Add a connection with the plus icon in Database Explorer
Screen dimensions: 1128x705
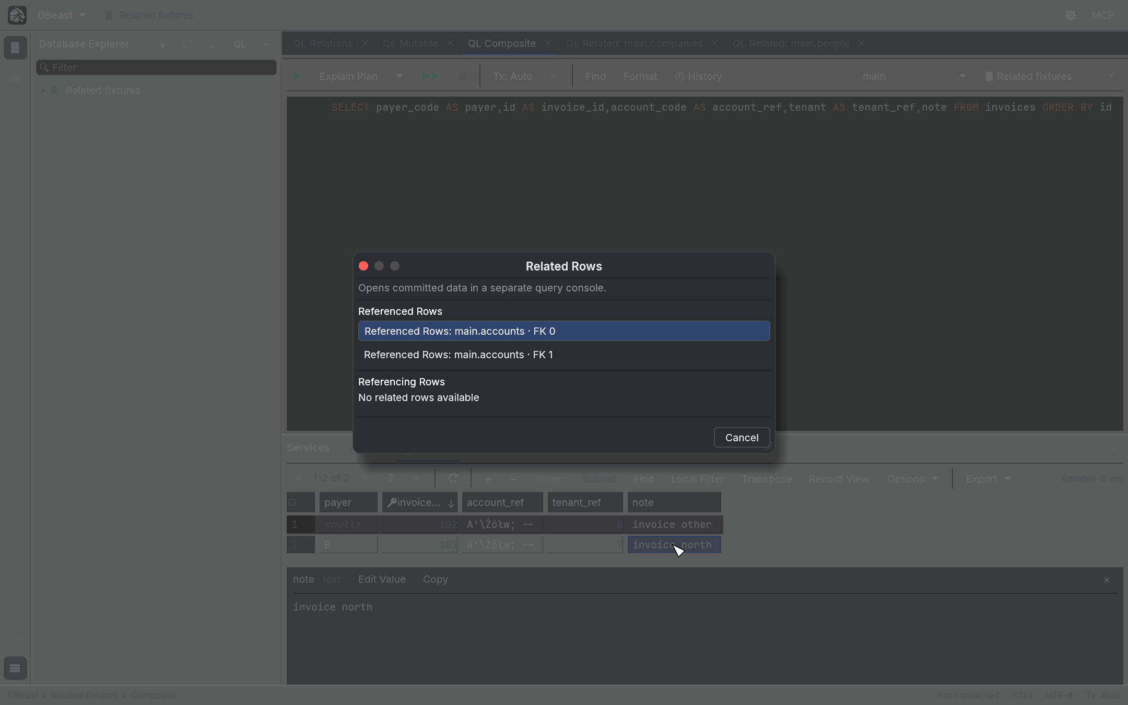(x=162, y=45)
